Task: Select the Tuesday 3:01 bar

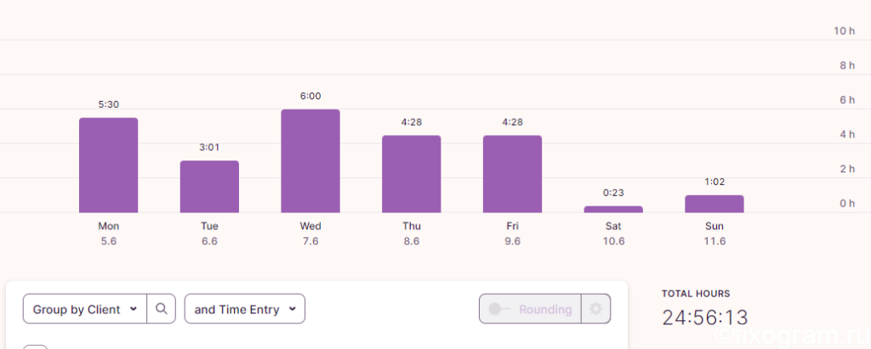Action: (x=209, y=187)
